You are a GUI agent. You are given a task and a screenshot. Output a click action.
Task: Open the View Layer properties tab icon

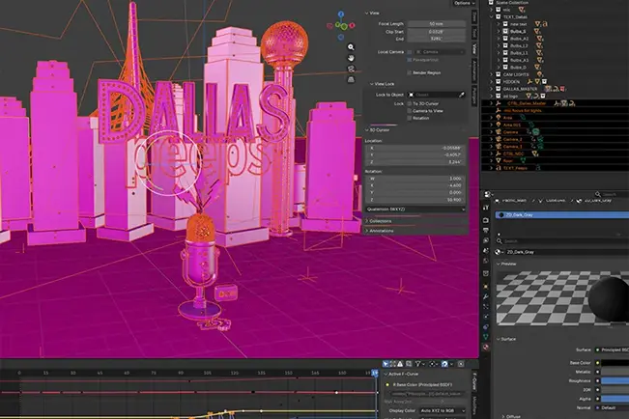[x=486, y=240]
